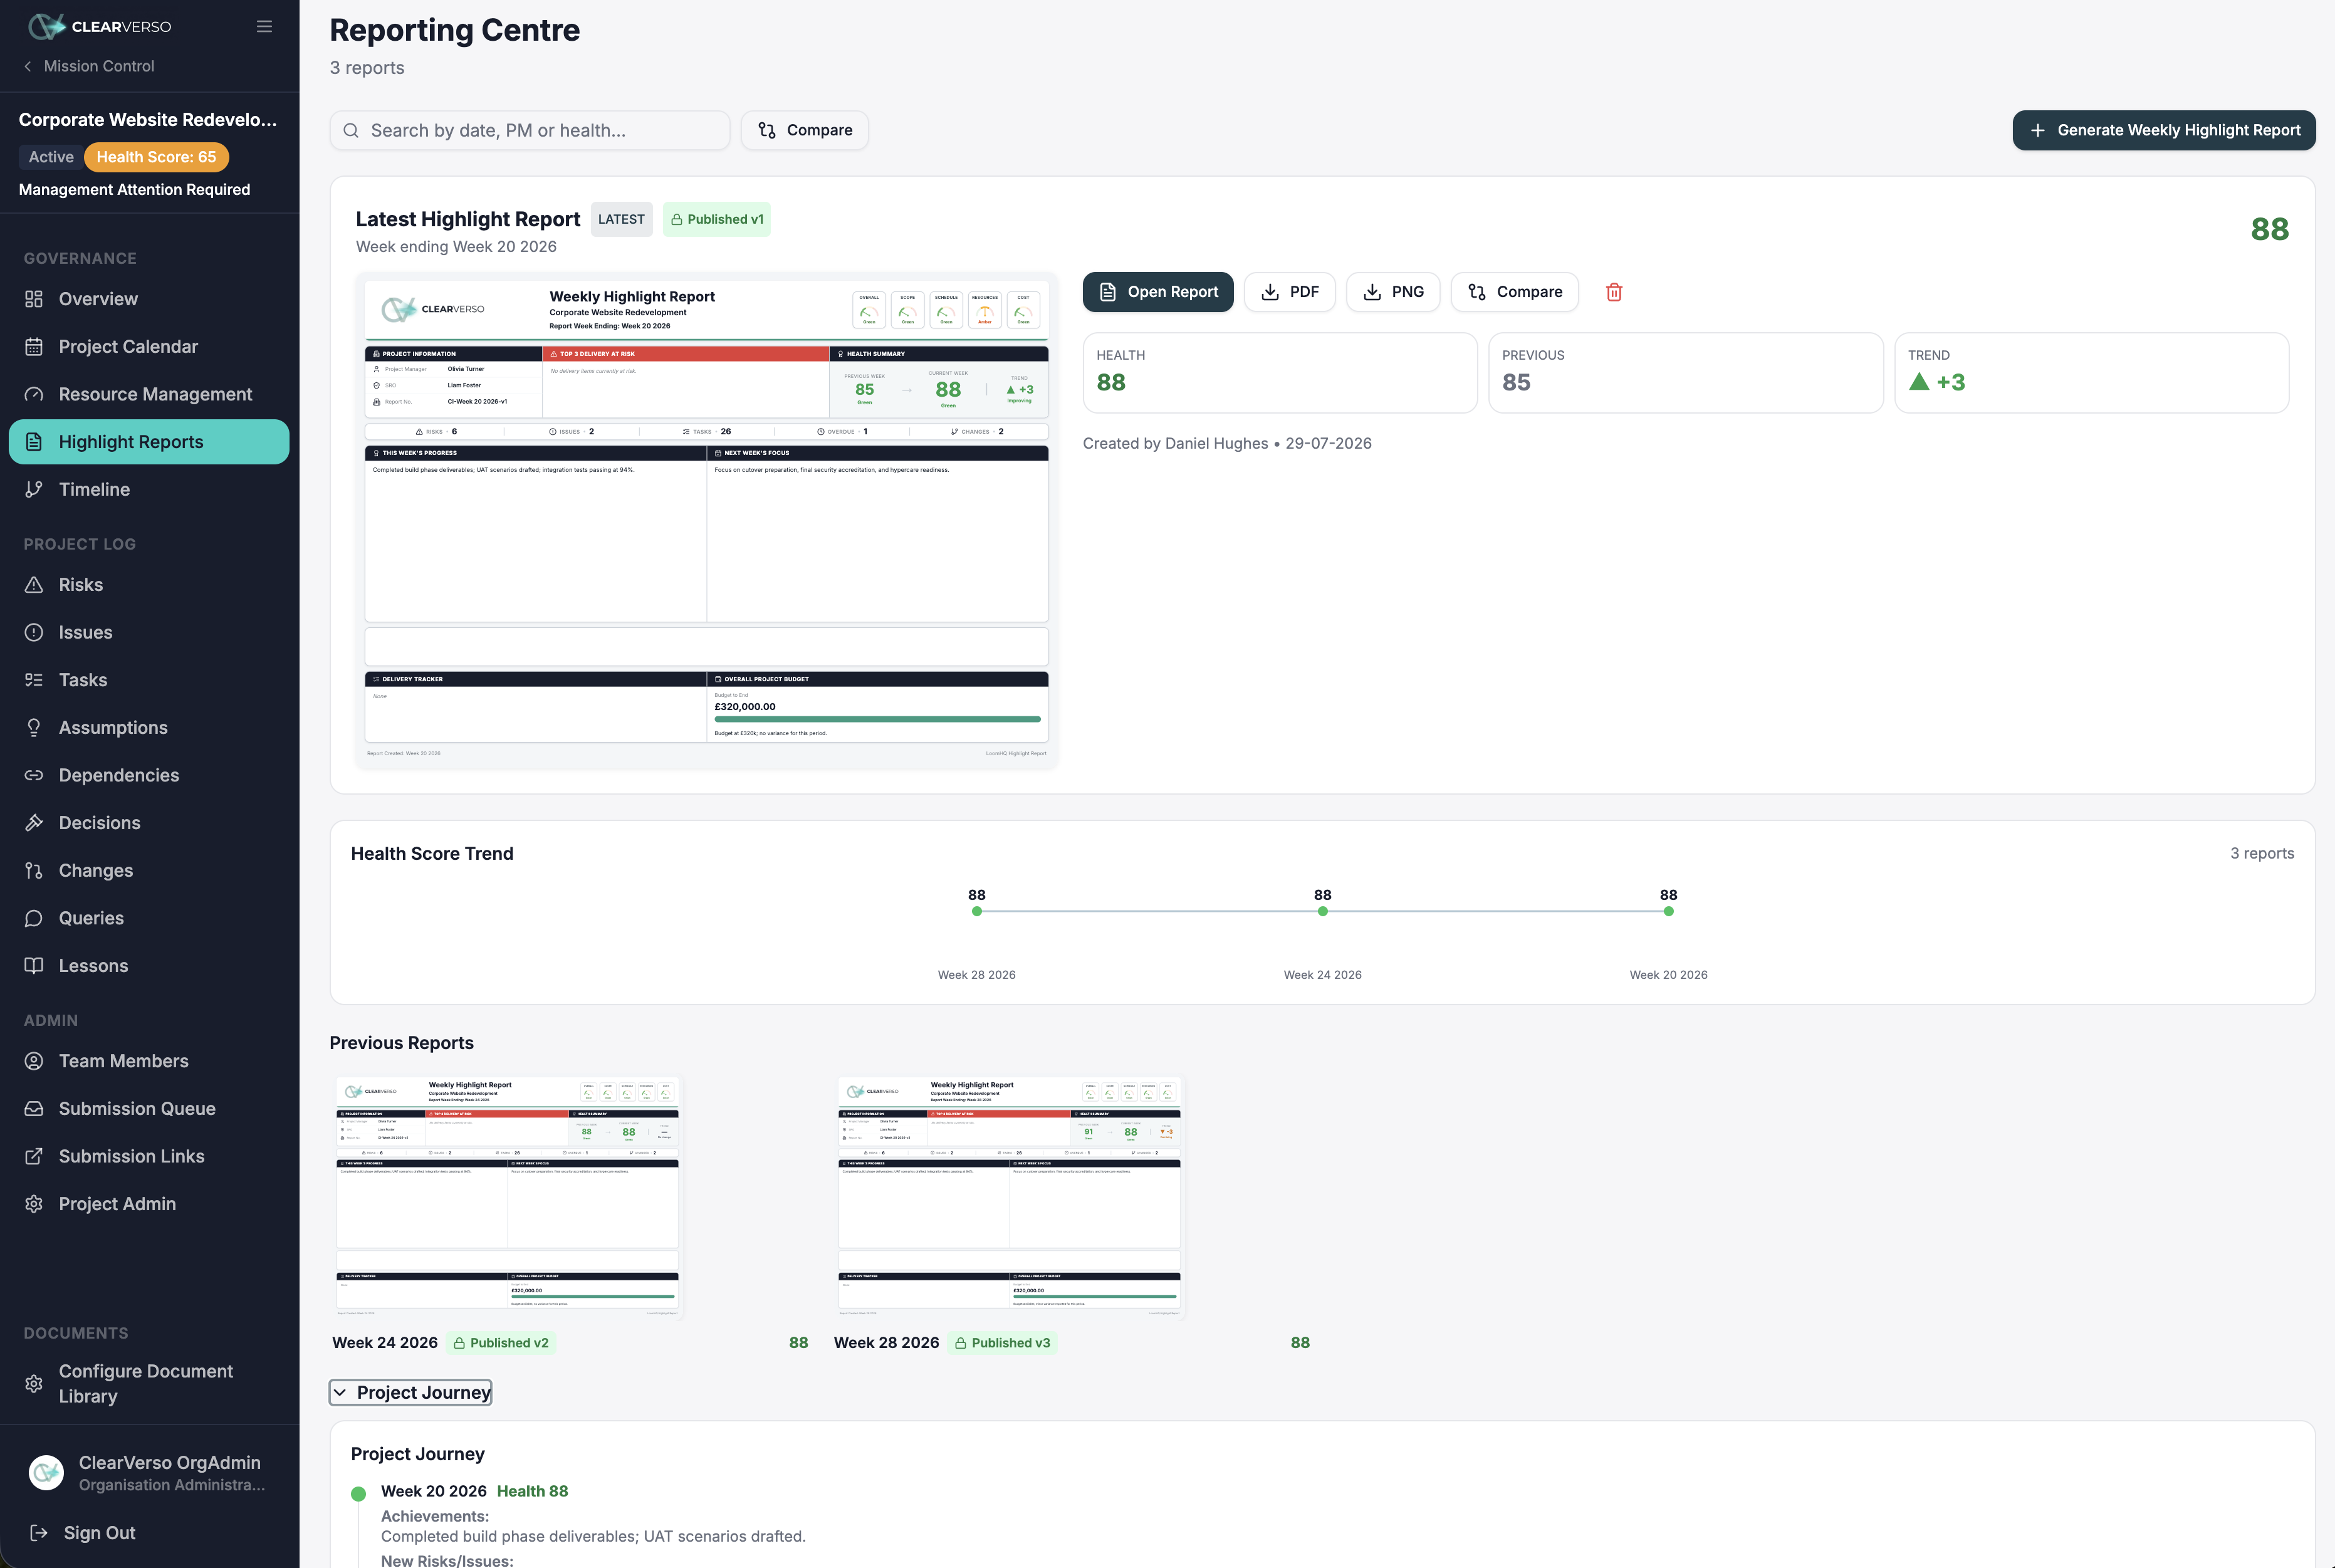Click the PREVIOUS 85 stat card

click(x=1686, y=372)
